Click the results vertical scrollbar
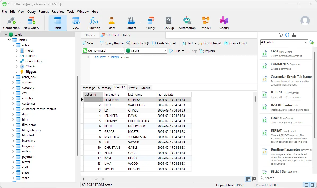The image size is (317, 188). tap(255, 99)
